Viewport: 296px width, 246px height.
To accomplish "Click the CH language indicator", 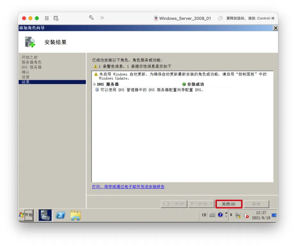I will tap(204, 215).
